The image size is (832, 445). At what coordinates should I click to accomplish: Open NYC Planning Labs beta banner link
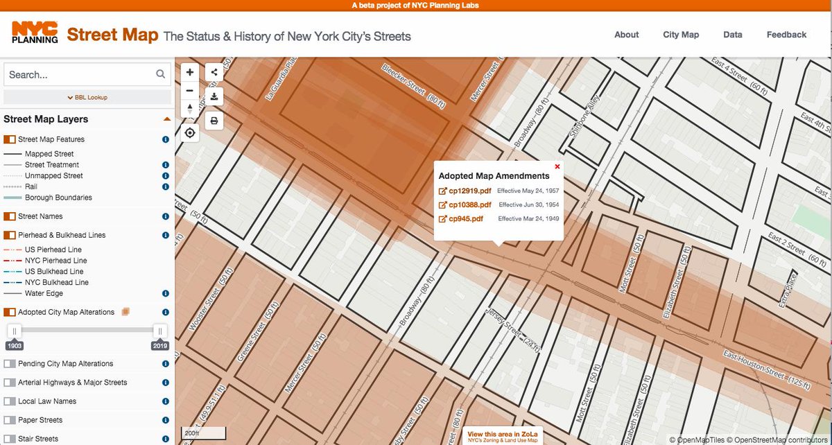click(415, 6)
